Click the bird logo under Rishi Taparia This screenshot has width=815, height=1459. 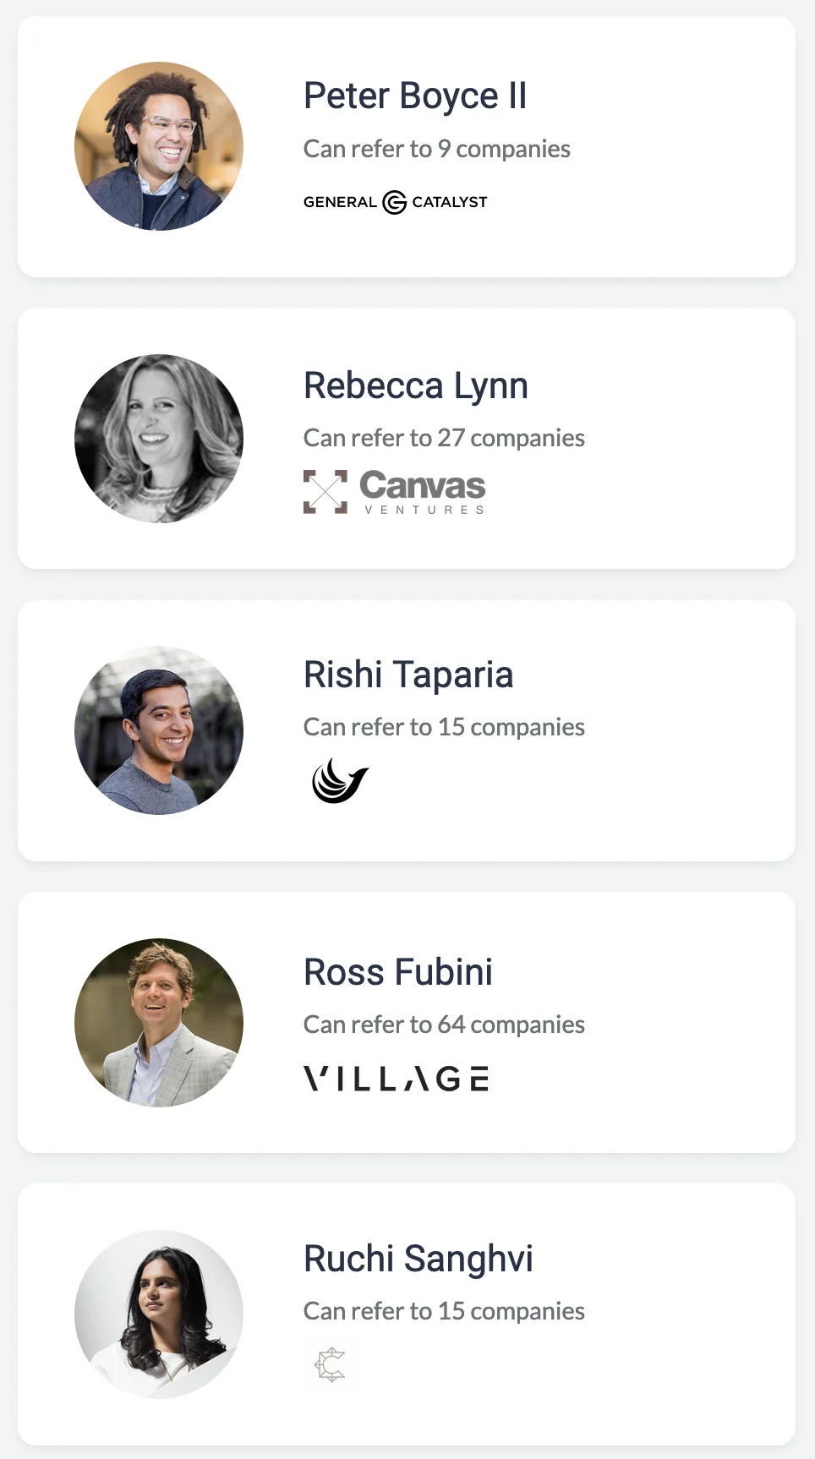pos(339,779)
